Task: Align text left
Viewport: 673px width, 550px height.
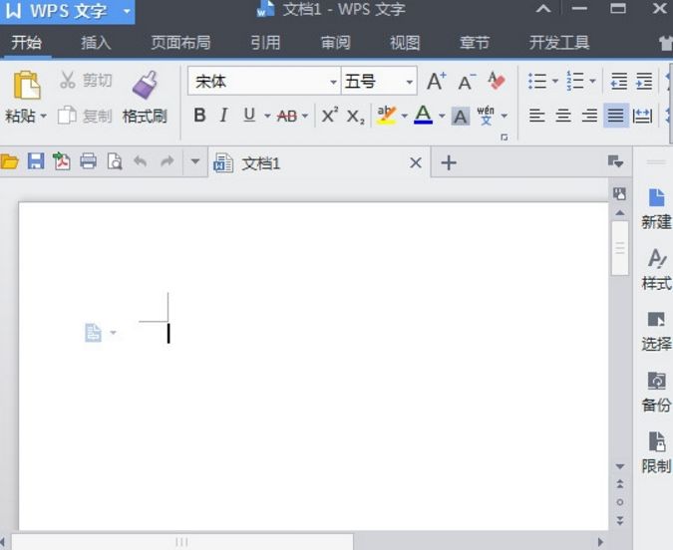Action: pyautogui.click(x=536, y=116)
